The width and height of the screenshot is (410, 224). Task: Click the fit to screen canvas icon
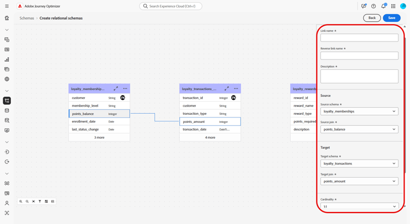coord(33,201)
